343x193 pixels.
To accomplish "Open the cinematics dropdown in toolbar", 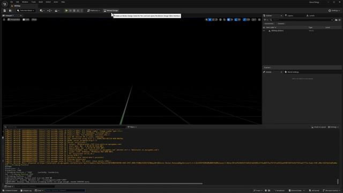I will coord(57,11).
